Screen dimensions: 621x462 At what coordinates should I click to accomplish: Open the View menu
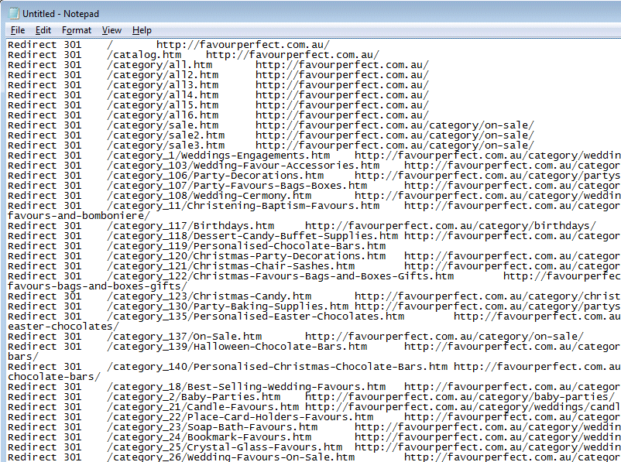pyautogui.click(x=112, y=30)
